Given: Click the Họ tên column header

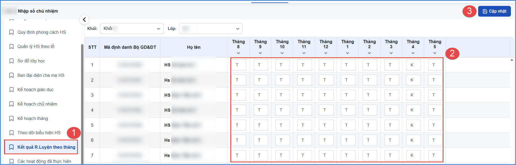Looking at the screenshot, I should [194, 47].
